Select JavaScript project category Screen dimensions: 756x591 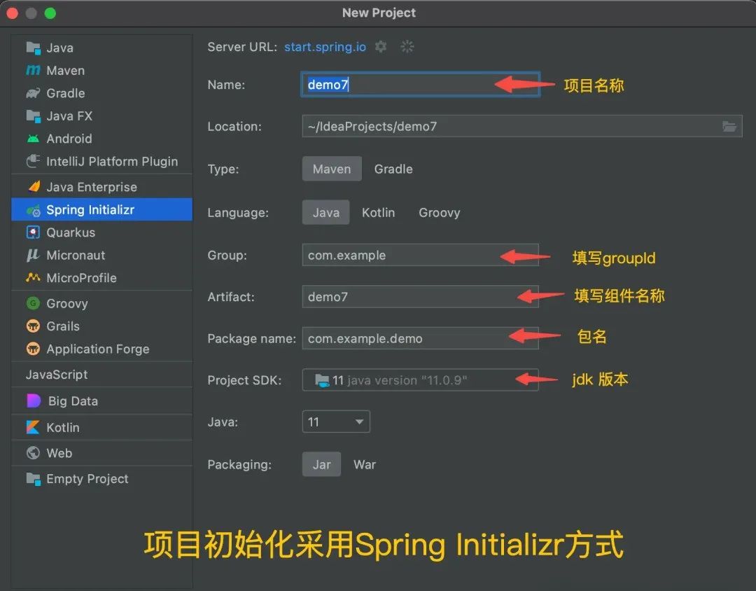(101, 375)
